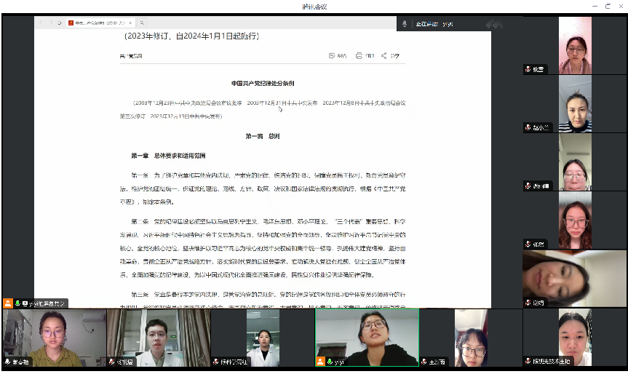This screenshot has width=628, height=374.
Task: Click the browser back arrow in shared screen
Action: coord(41,23)
